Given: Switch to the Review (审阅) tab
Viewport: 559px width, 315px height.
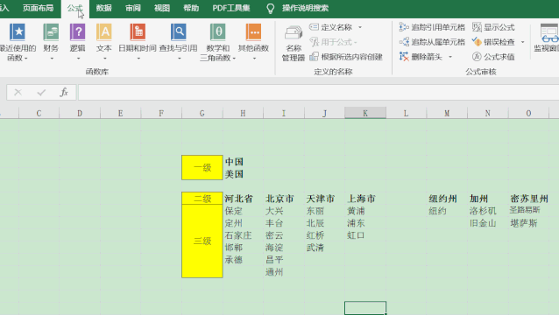Looking at the screenshot, I should tap(133, 8).
